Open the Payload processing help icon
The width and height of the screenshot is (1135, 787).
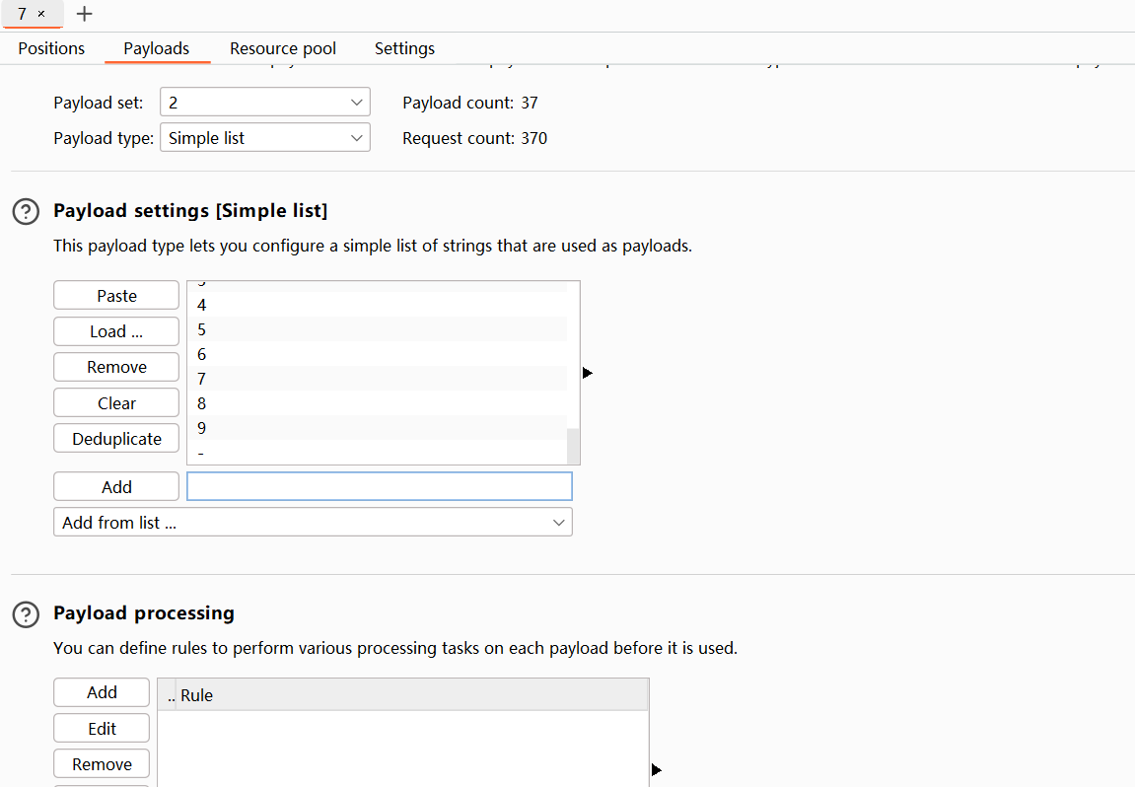[x=26, y=613]
